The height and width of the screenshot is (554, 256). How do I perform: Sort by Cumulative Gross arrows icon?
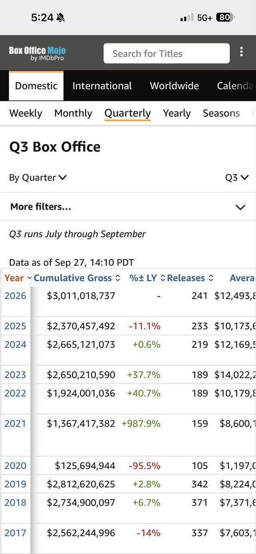pyautogui.click(x=117, y=278)
